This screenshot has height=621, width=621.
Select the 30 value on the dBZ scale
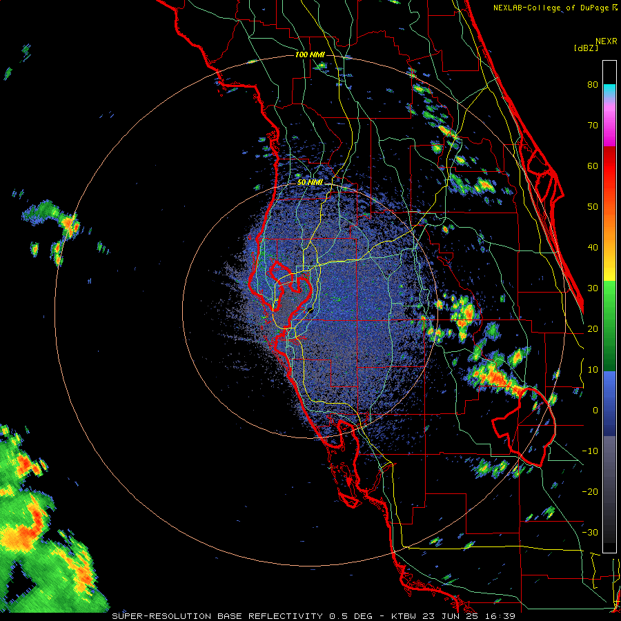coord(593,288)
